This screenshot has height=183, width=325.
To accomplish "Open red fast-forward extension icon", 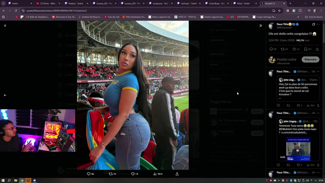I will click(x=288, y=11).
